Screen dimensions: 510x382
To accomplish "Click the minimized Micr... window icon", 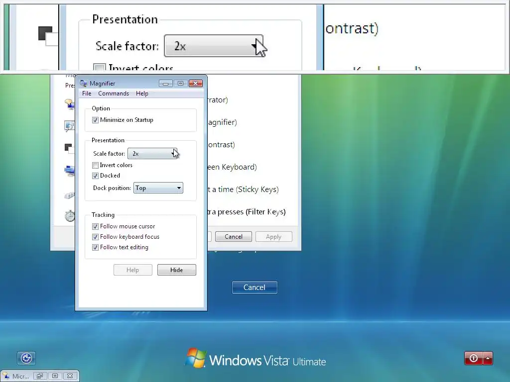I will click(6, 376).
